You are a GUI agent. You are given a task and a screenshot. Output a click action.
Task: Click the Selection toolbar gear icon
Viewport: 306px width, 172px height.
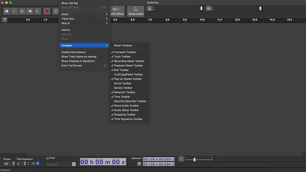pos(139,164)
